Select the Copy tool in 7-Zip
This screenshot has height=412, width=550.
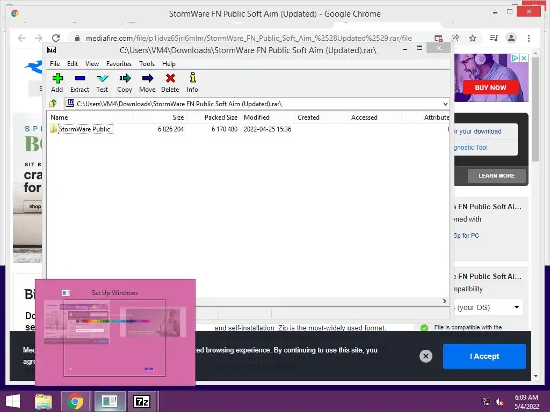[x=125, y=83]
